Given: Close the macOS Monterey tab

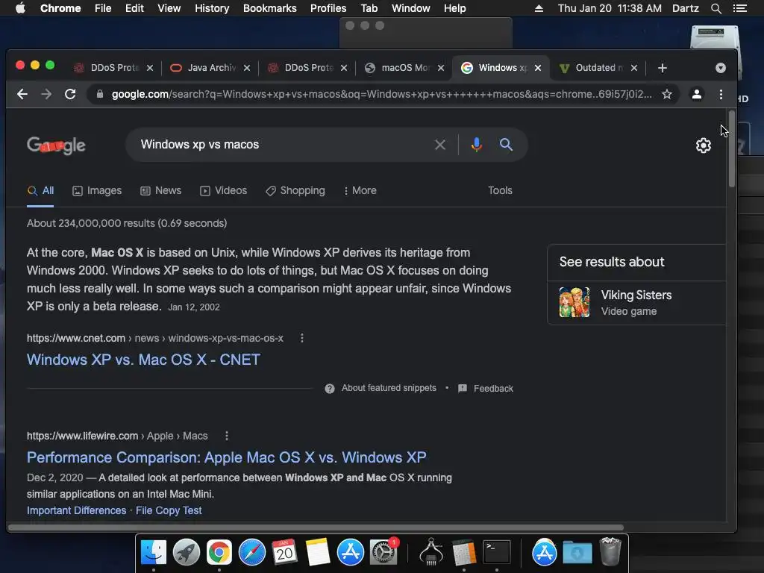Looking at the screenshot, I should pos(441,68).
